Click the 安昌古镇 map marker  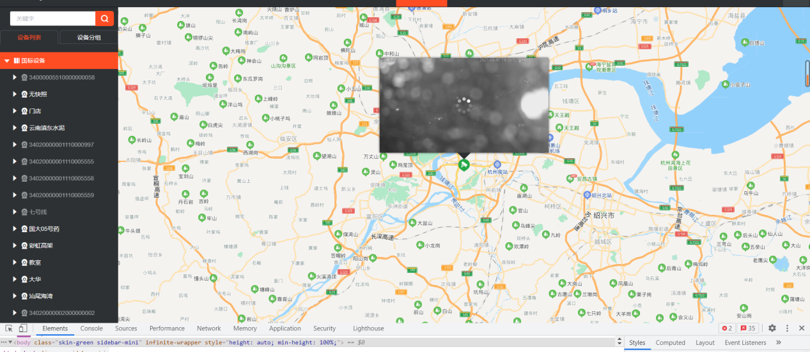[x=571, y=179]
